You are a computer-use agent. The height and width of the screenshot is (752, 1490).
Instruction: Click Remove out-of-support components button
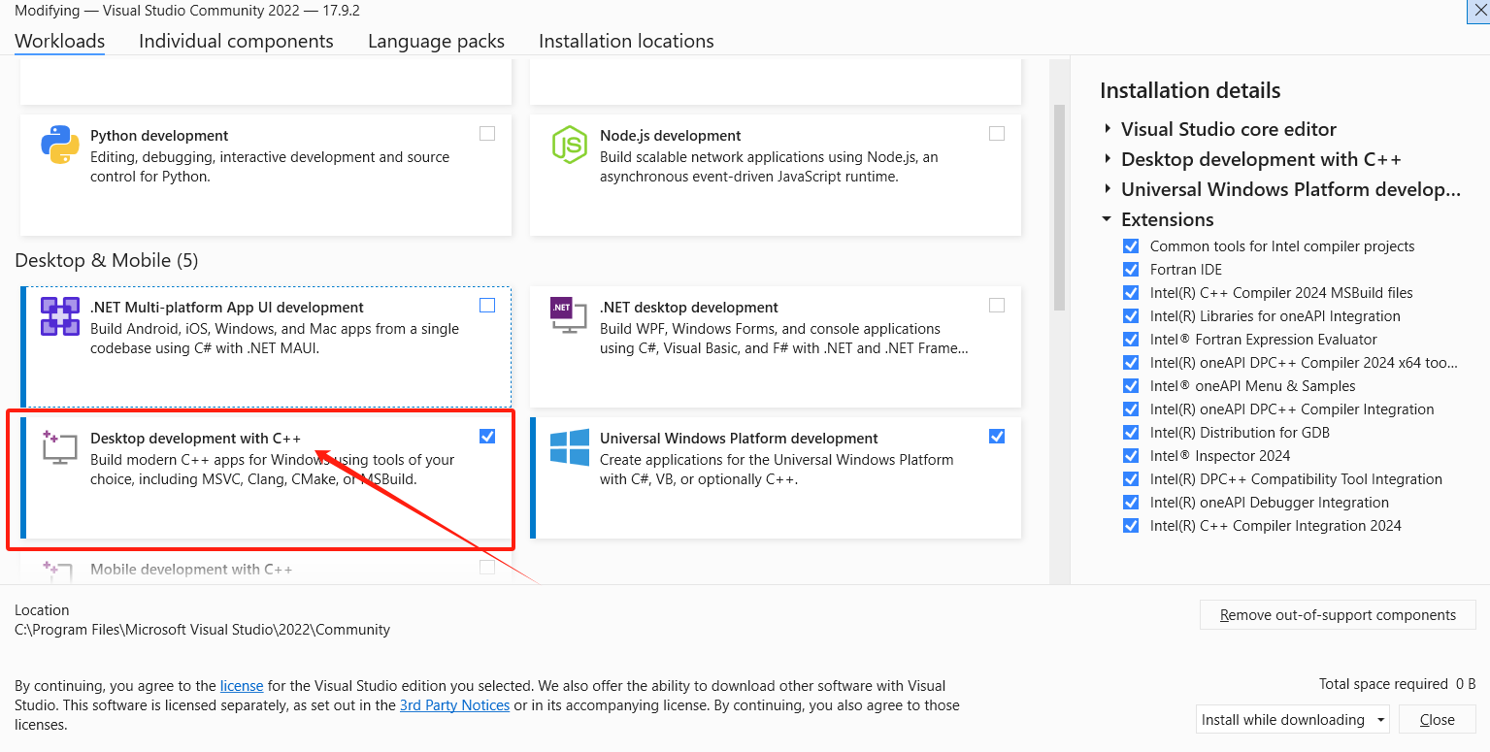tap(1338, 615)
